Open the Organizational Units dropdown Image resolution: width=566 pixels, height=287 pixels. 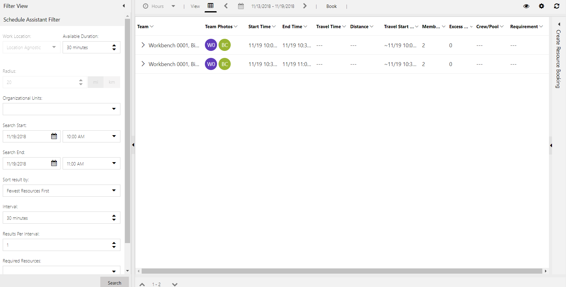[x=114, y=109]
